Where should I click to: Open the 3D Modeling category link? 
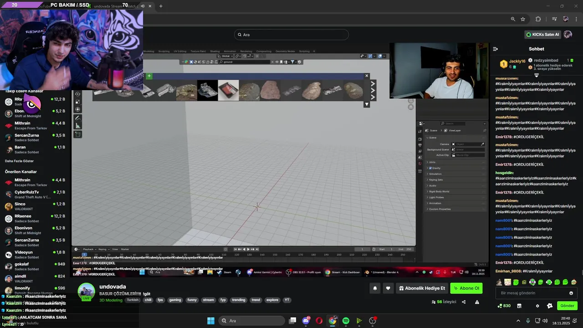[111, 300]
